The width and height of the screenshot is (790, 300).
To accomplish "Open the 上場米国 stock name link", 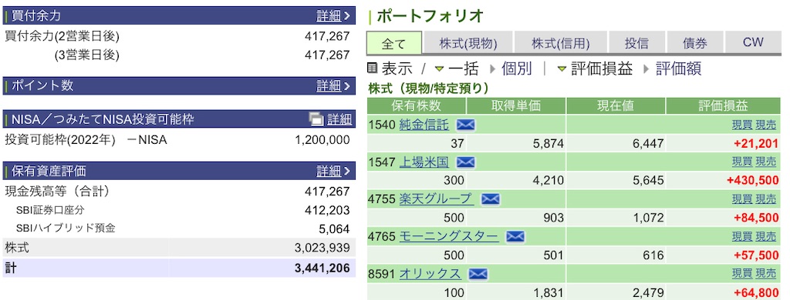I will pos(424,162).
